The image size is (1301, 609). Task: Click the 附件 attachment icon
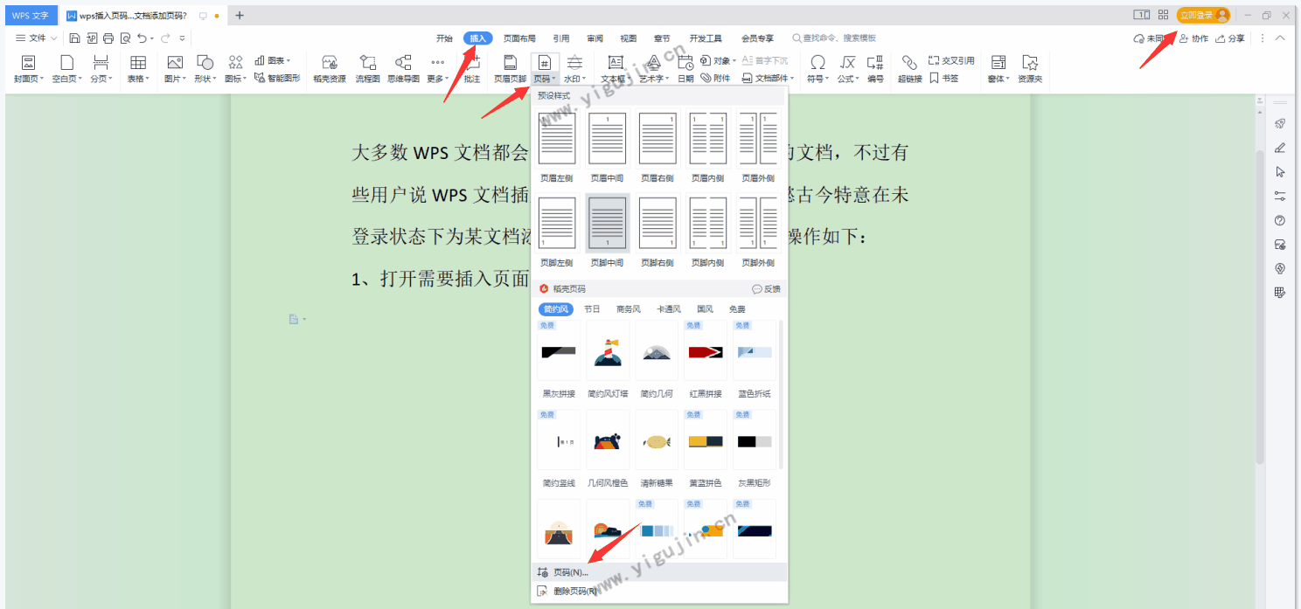(715, 78)
